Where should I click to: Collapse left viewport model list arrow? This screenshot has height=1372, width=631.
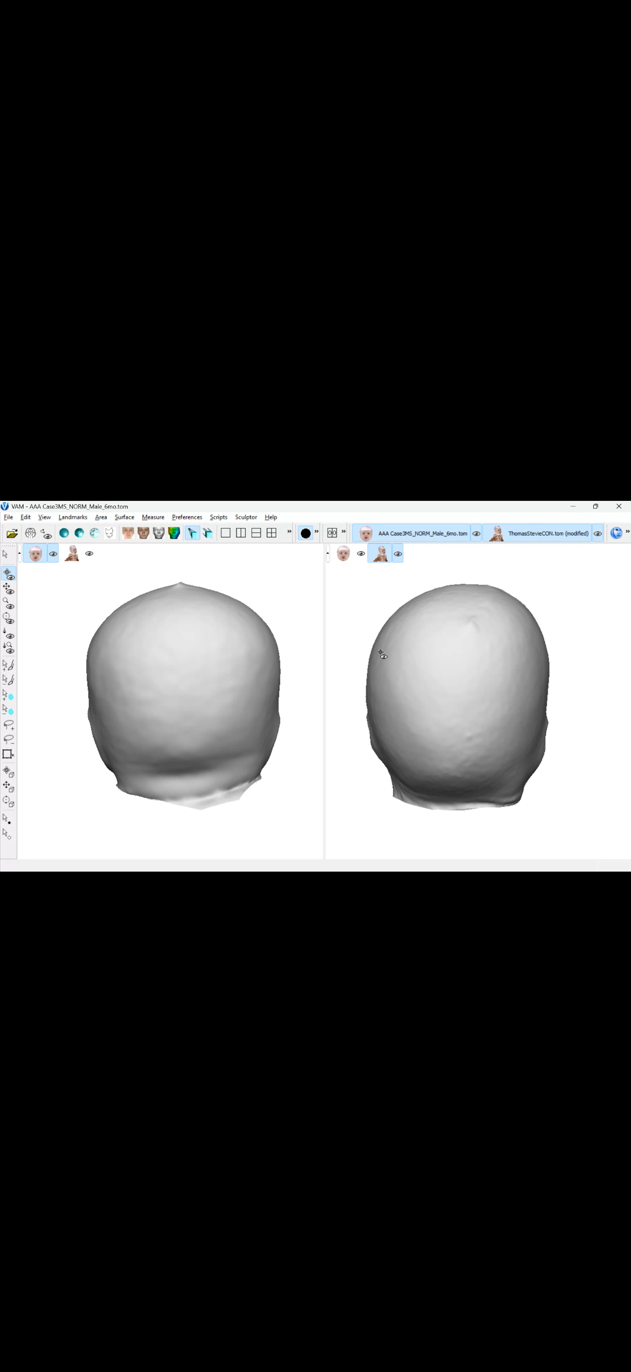pos(20,553)
